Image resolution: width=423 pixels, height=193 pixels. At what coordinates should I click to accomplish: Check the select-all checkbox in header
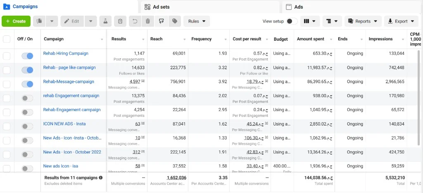[7, 39]
